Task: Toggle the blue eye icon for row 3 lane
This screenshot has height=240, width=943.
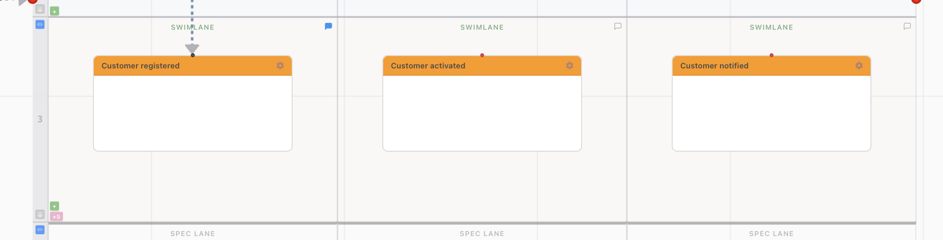Action: click(40, 25)
